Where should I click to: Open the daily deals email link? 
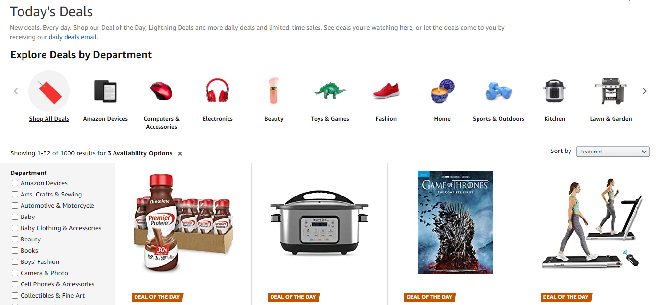pos(73,37)
